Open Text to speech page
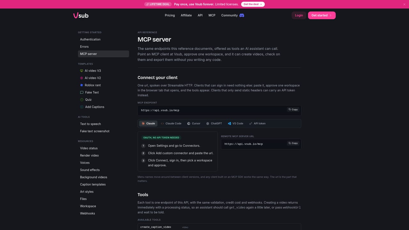 (x=104, y=124)
